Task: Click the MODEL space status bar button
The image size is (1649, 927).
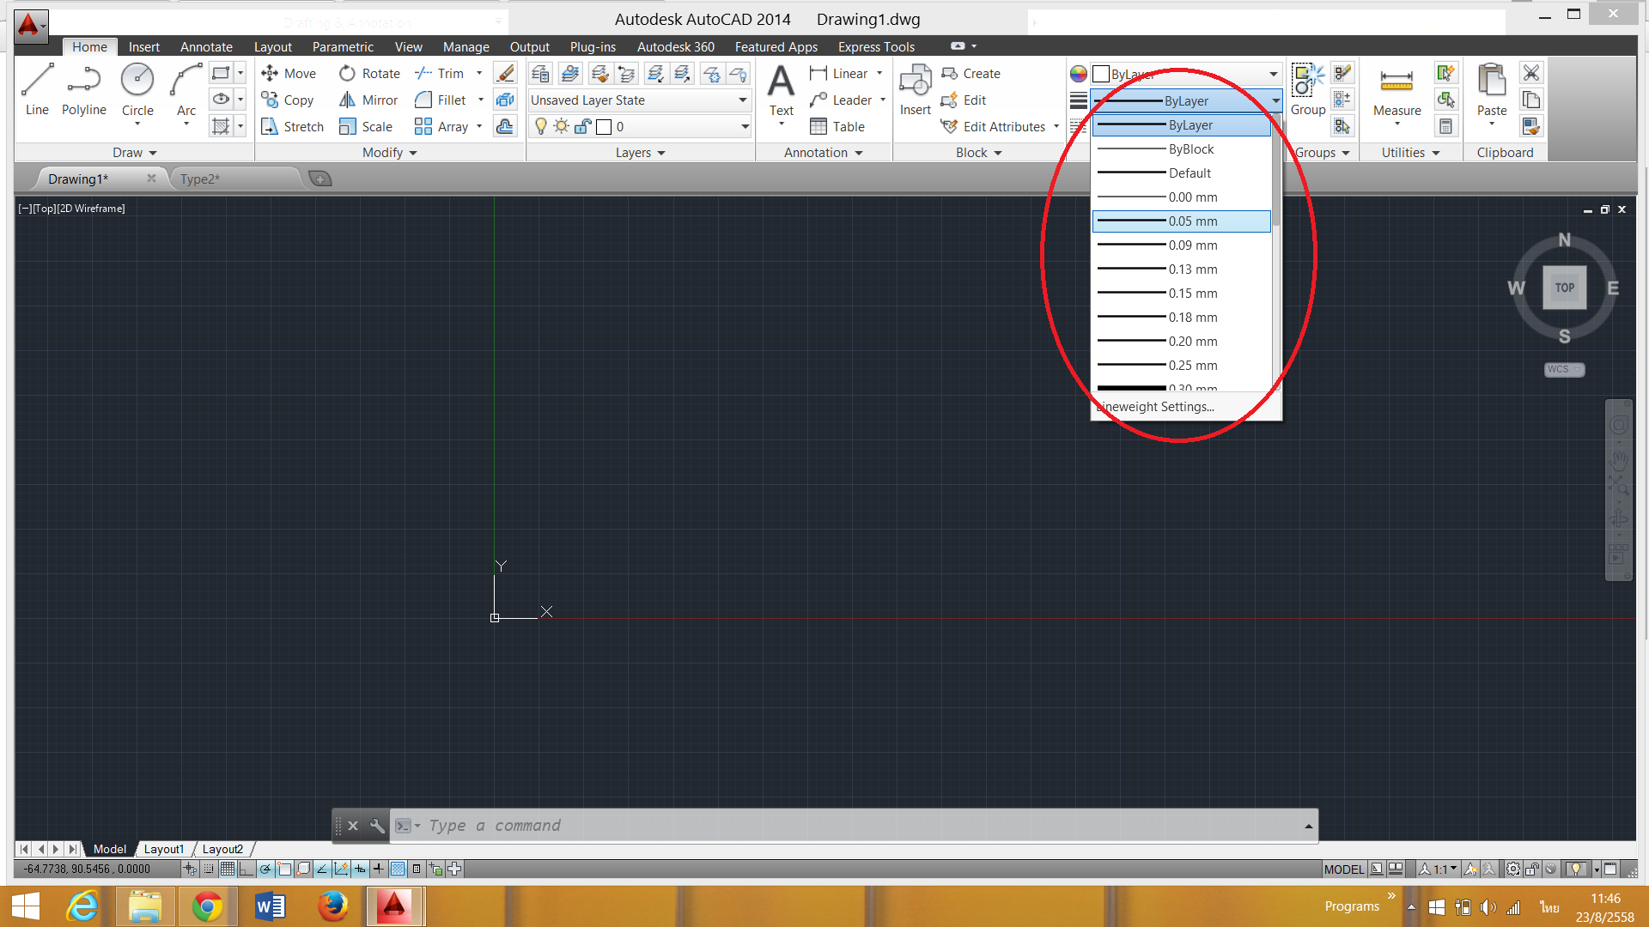Action: click(1343, 869)
